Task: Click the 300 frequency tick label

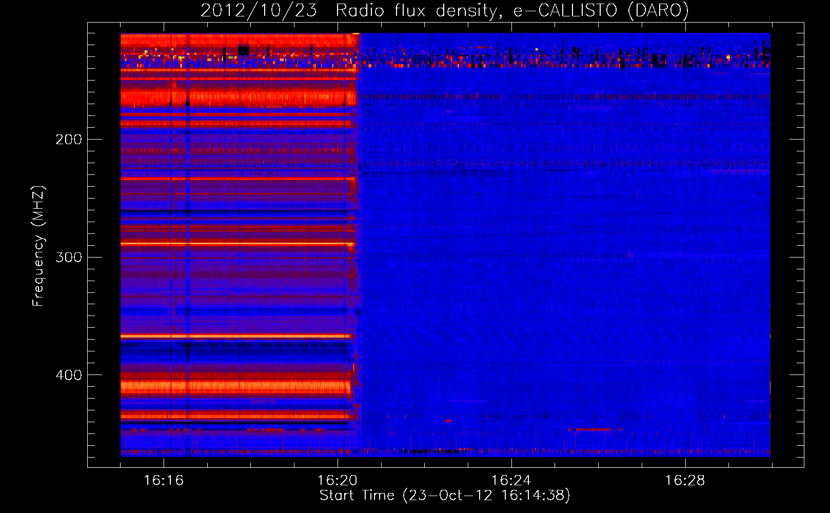Action: tap(69, 257)
